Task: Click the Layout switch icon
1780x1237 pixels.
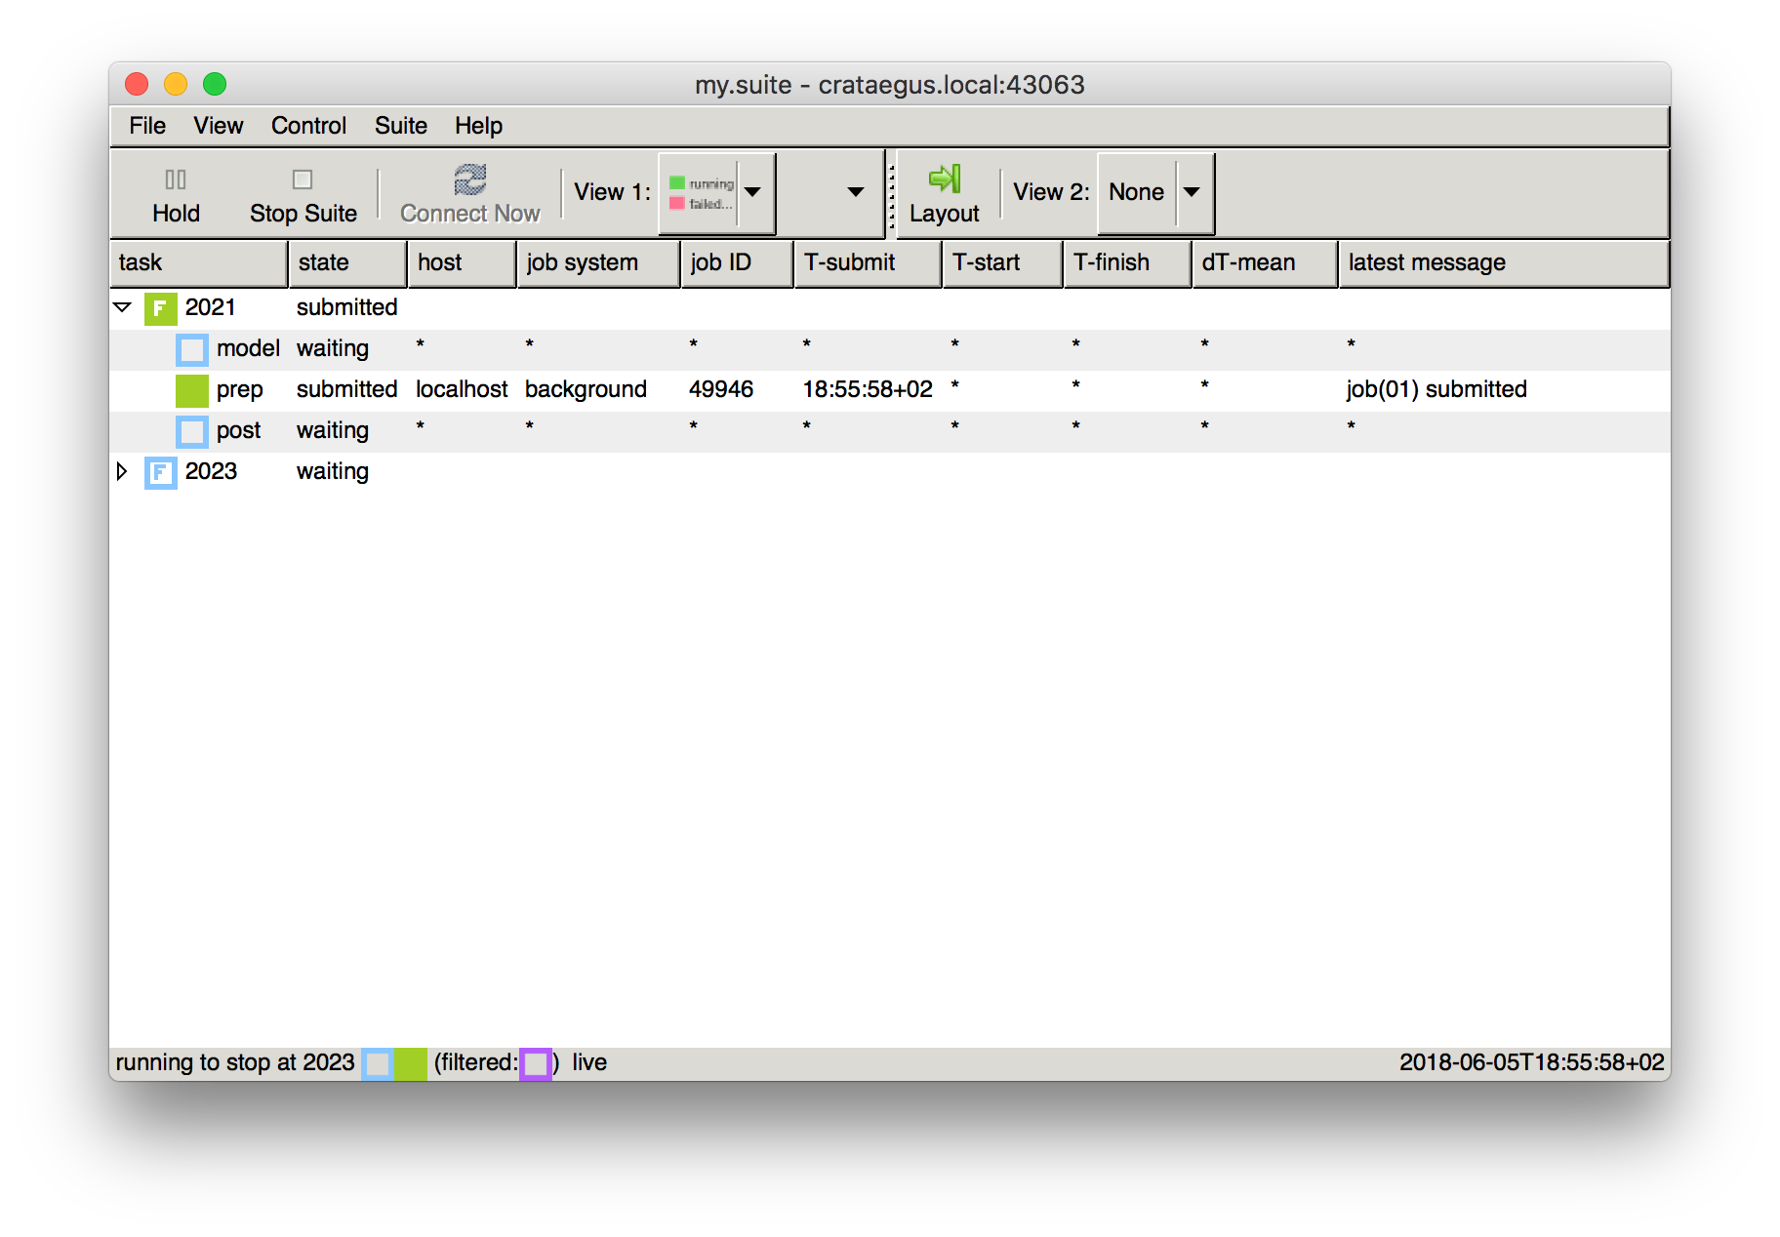Action: click(x=945, y=178)
